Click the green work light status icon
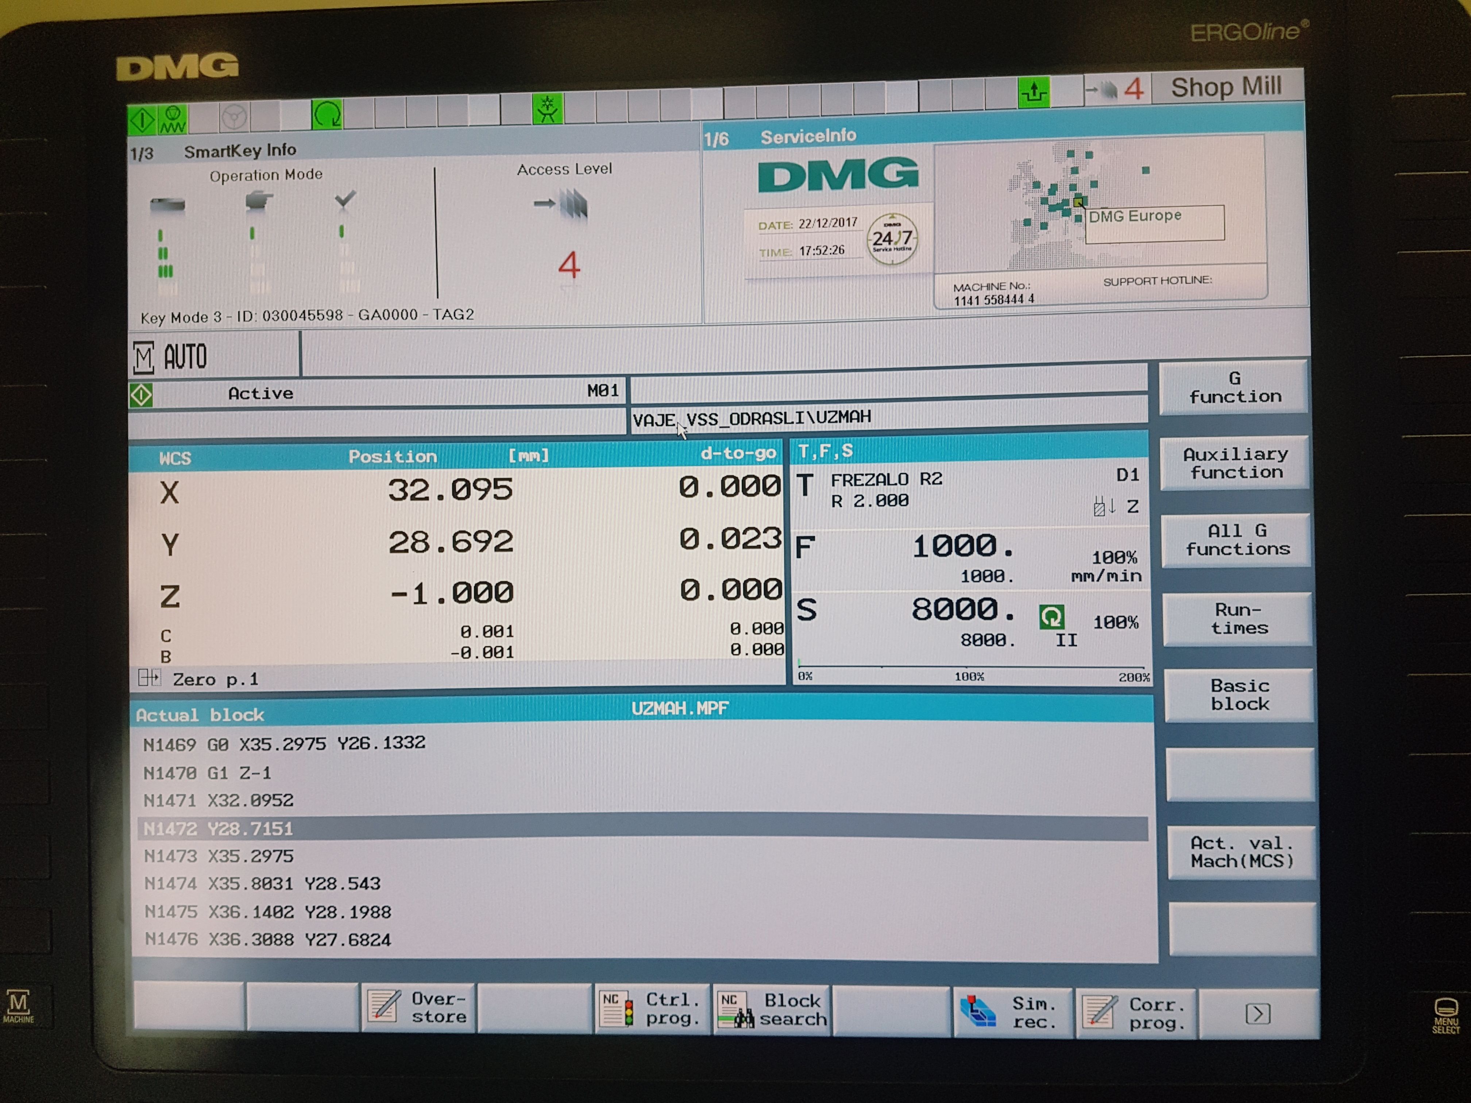Viewport: 1471px width, 1103px height. click(x=547, y=108)
